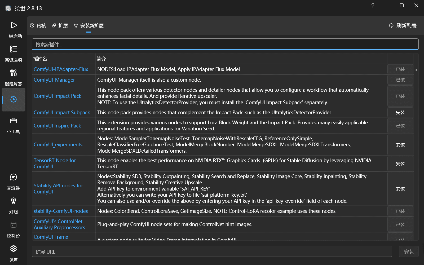The width and height of the screenshot is (424, 265).
Task: Open TensorRT Node for ComfyUI link
Action: pos(55,163)
